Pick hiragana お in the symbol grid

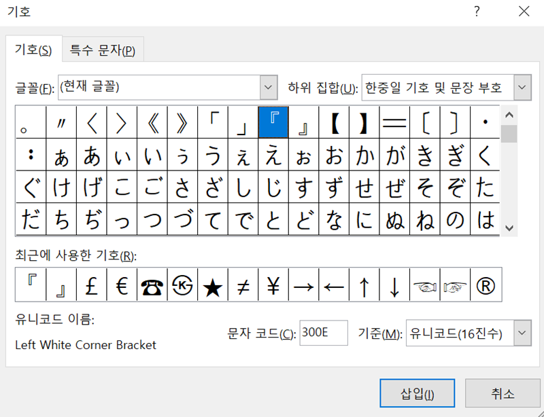334,155
